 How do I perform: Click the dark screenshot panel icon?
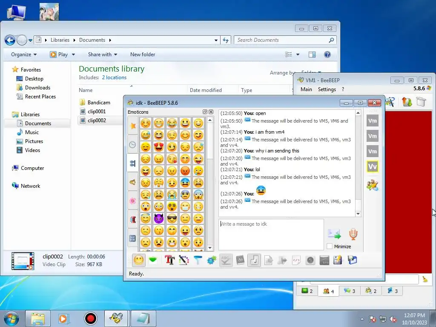[x=324, y=260]
